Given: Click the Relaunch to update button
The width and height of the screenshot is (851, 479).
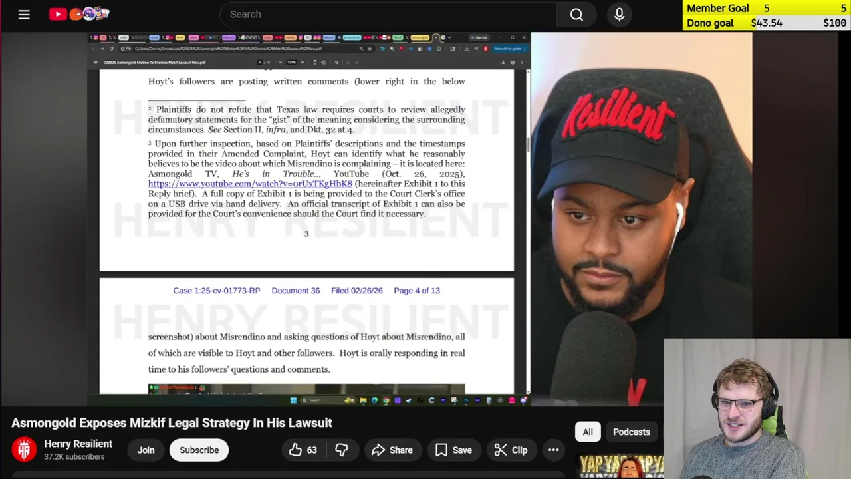Looking at the screenshot, I should [509, 49].
